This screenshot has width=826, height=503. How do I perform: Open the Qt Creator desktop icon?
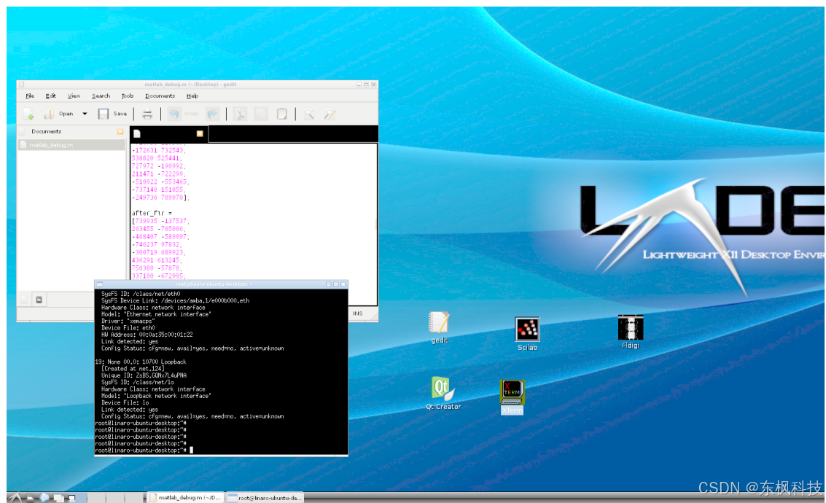(x=443, y=393)
